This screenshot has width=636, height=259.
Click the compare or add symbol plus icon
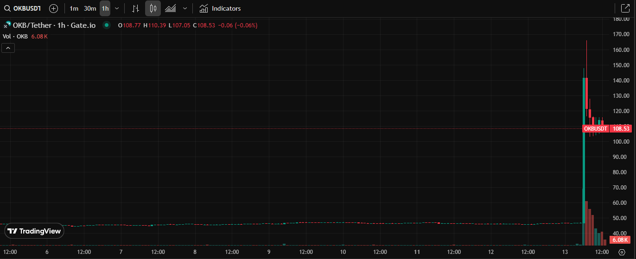[54, 8]
